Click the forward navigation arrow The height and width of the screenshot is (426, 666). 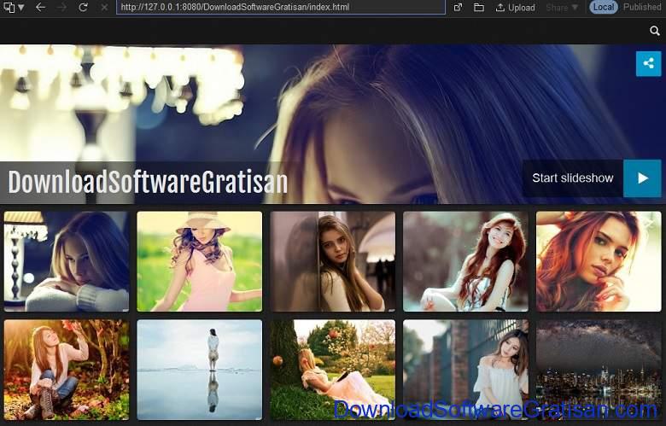[x=62, y=7]
